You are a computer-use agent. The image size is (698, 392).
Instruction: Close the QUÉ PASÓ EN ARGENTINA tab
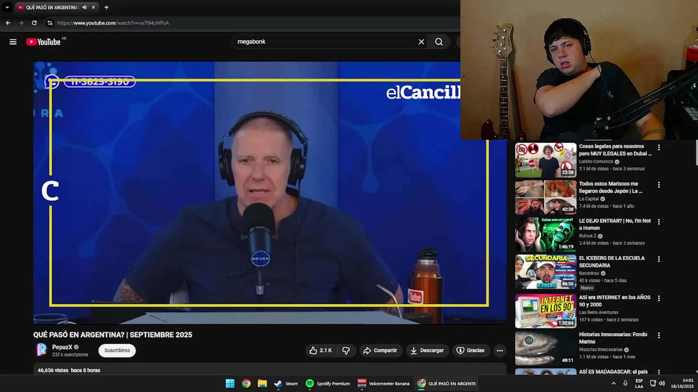pyautogui.click(x=93, y=8)
